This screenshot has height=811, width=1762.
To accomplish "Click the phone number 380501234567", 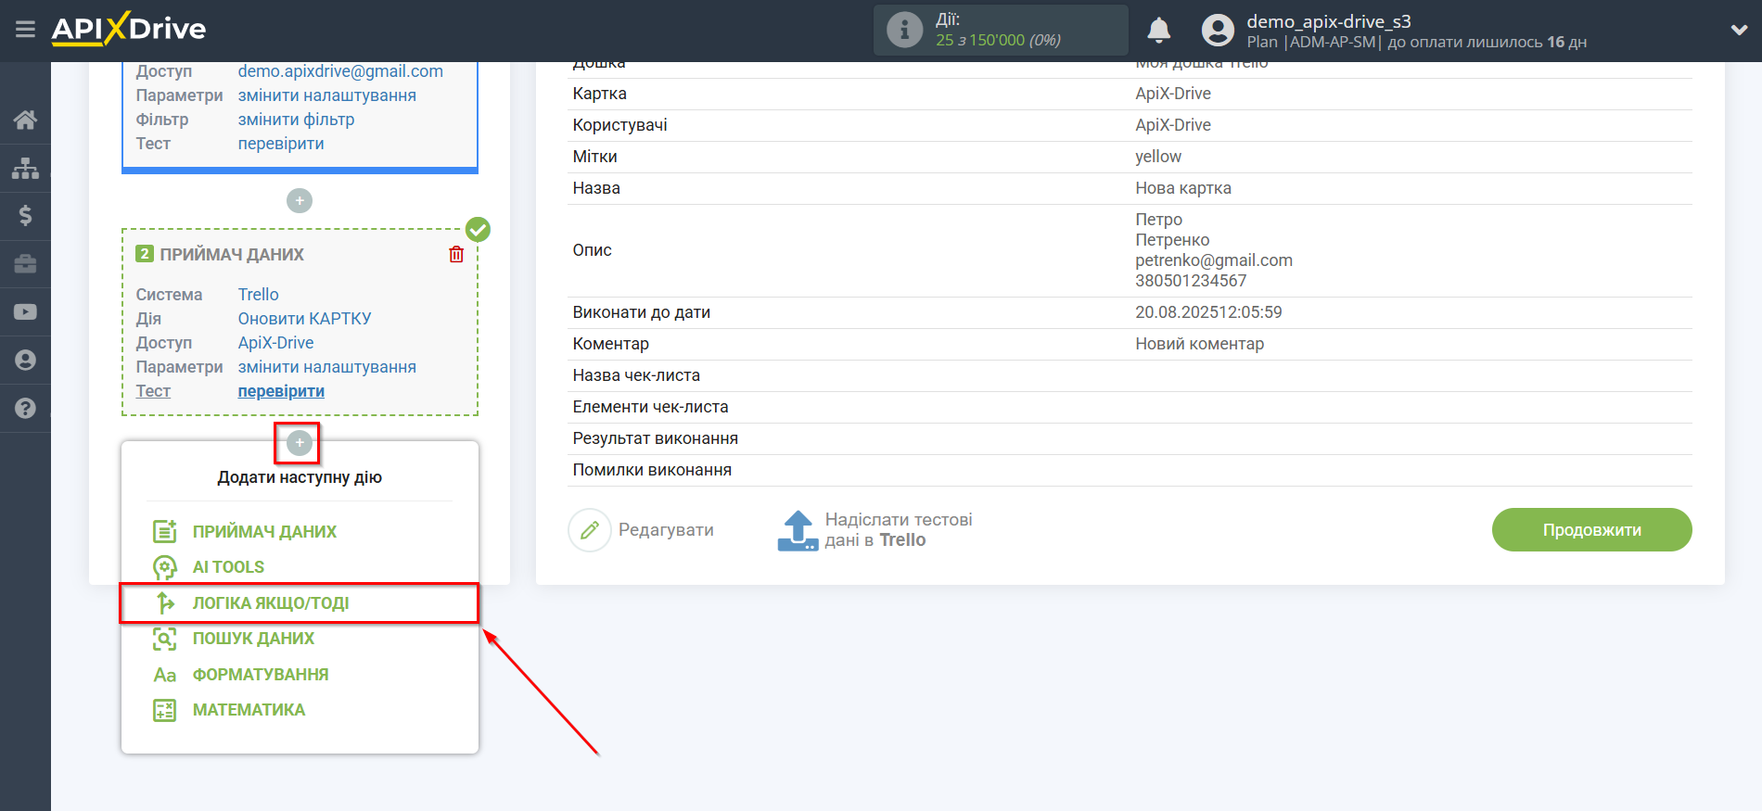I will [x=1191, y=281].
